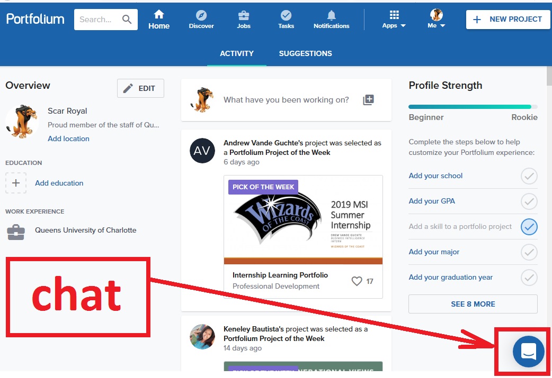Toggle check circle for Add your major
This screenshot has width=552, height=378.
(x=529, y=252)
